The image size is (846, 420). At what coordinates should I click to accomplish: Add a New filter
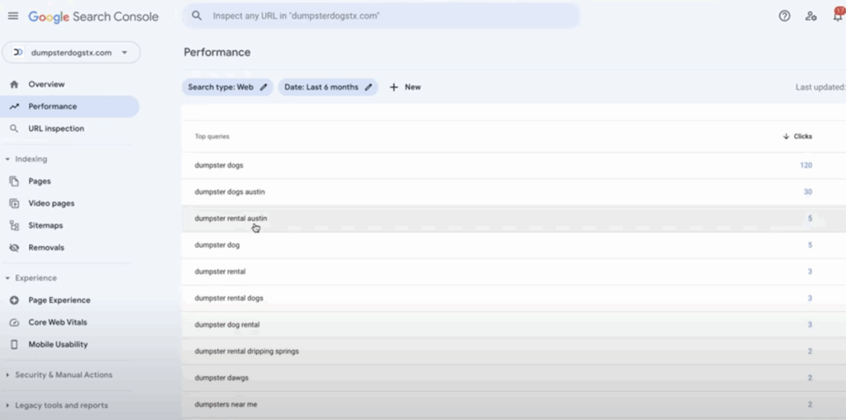pos(405,87)
